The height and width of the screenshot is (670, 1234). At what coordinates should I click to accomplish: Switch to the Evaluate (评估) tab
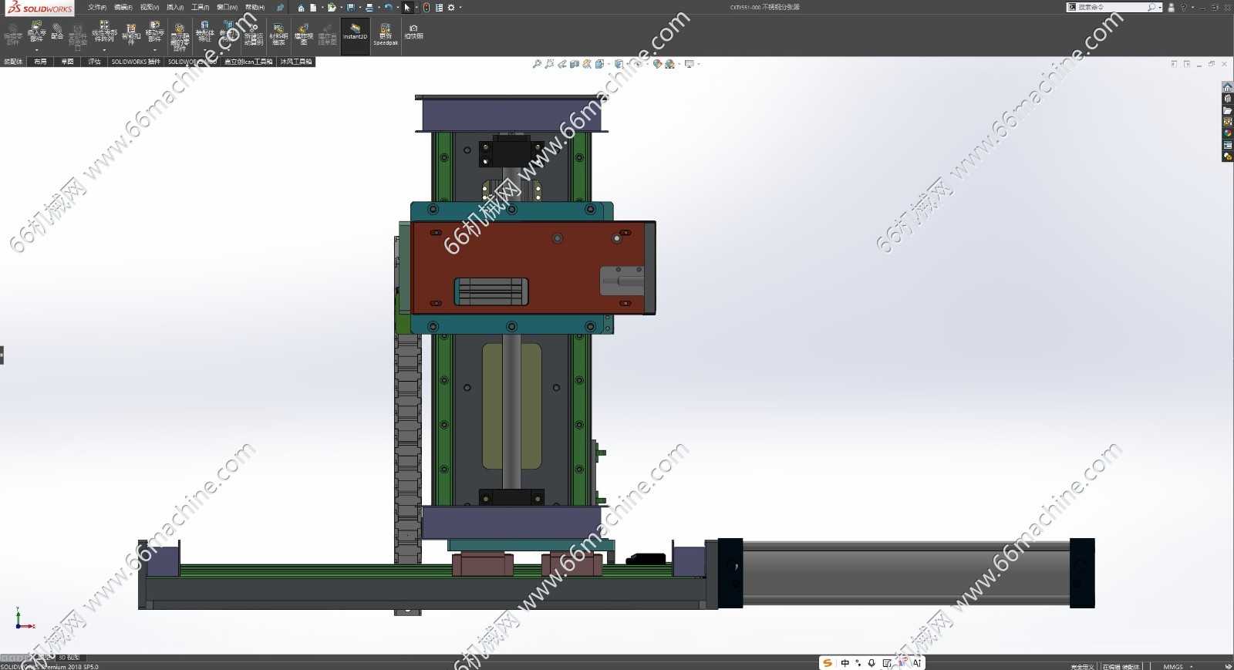pyautogui.click(x=94, y=62)
